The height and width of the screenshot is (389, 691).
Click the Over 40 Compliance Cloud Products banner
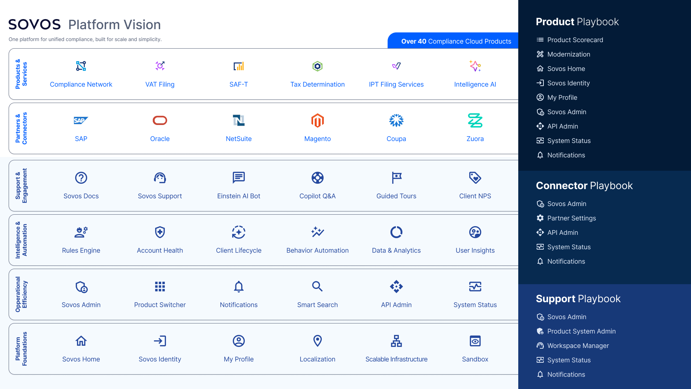pos(457,41)
